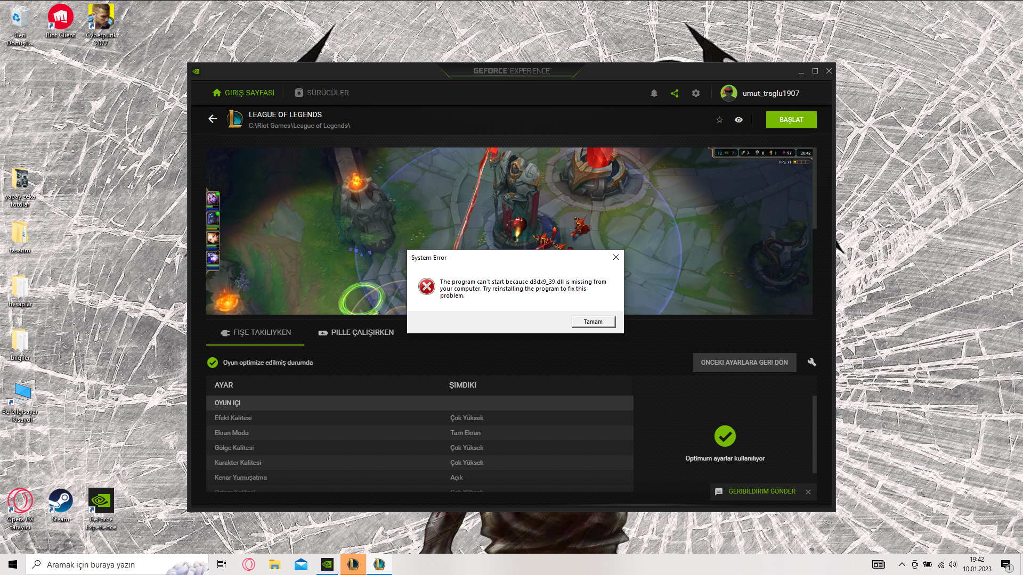Expand hidden system tray icons chevron
The image size is (1023, 575).
pyautogui.click(x=902, y=564)
